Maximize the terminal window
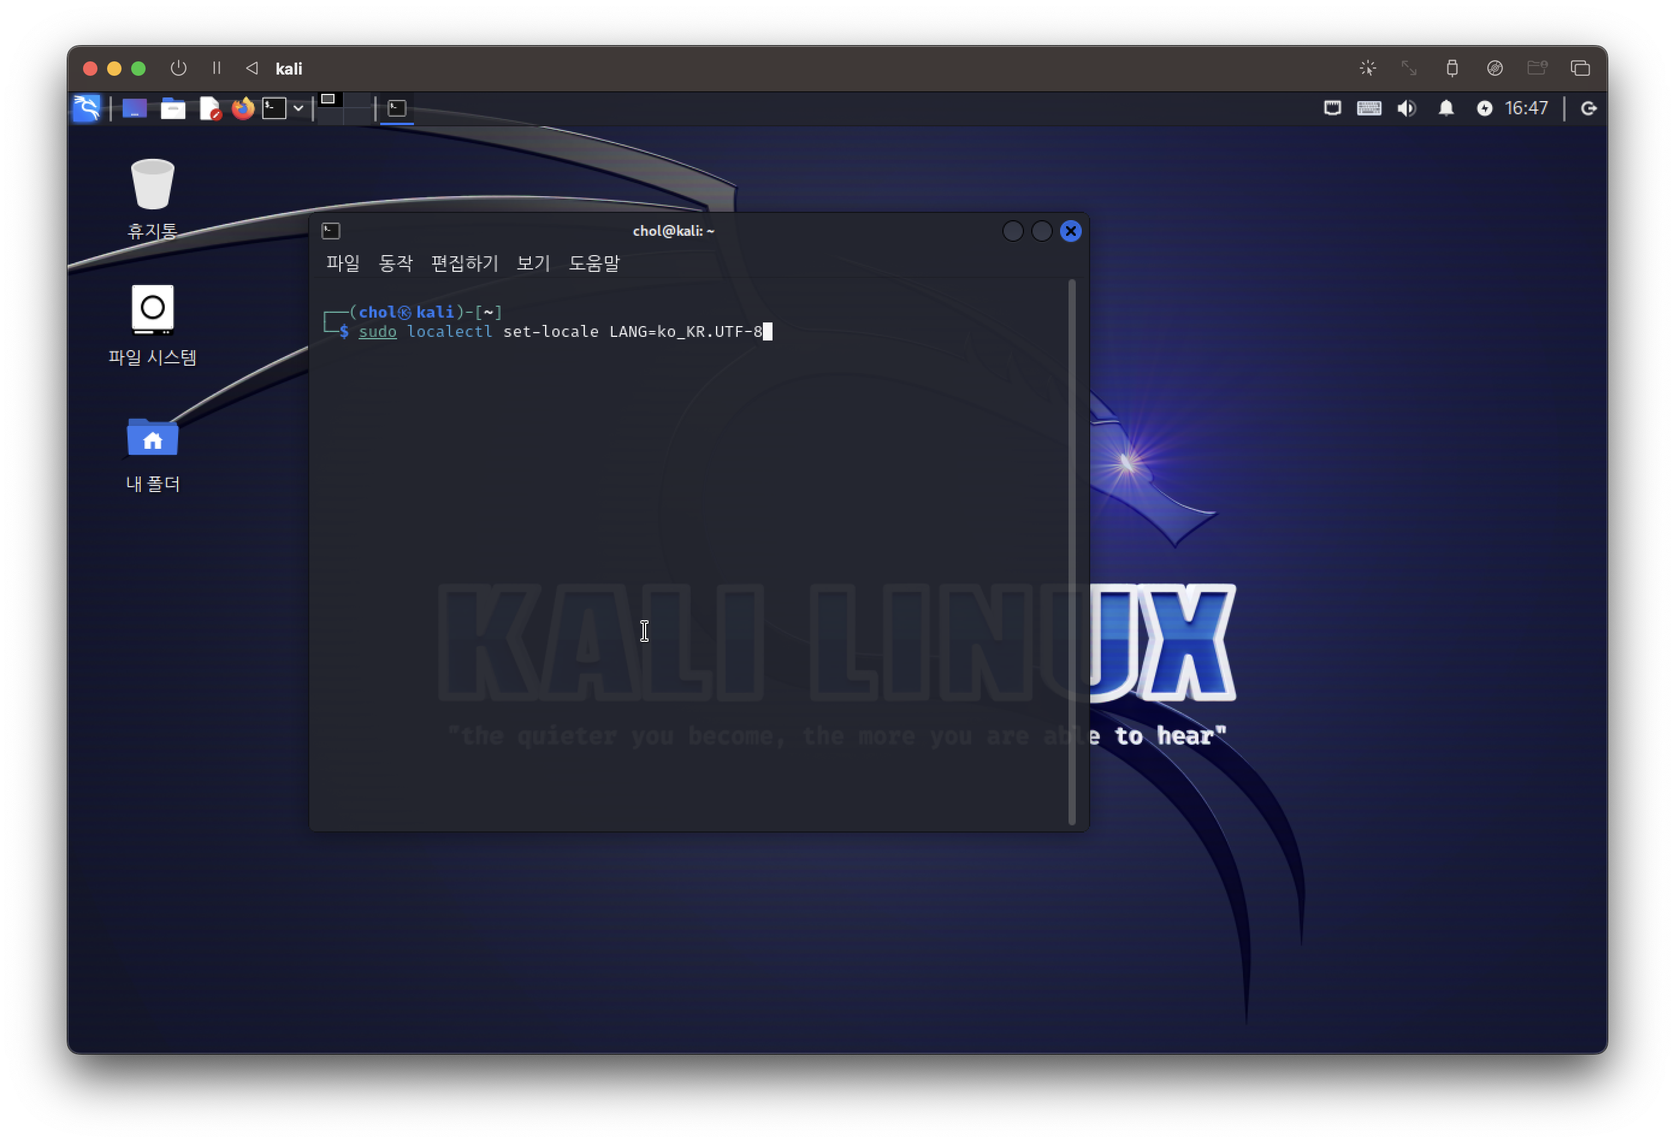Viewport: 1675px width, 1143px height. (1041, 232)
